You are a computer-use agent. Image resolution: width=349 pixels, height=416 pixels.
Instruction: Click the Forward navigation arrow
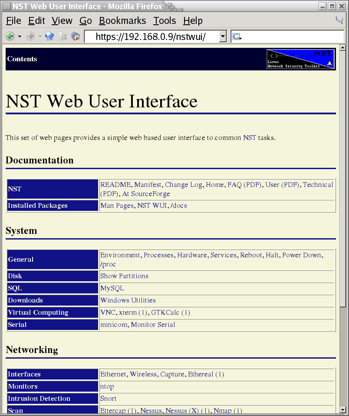(30, 37)
